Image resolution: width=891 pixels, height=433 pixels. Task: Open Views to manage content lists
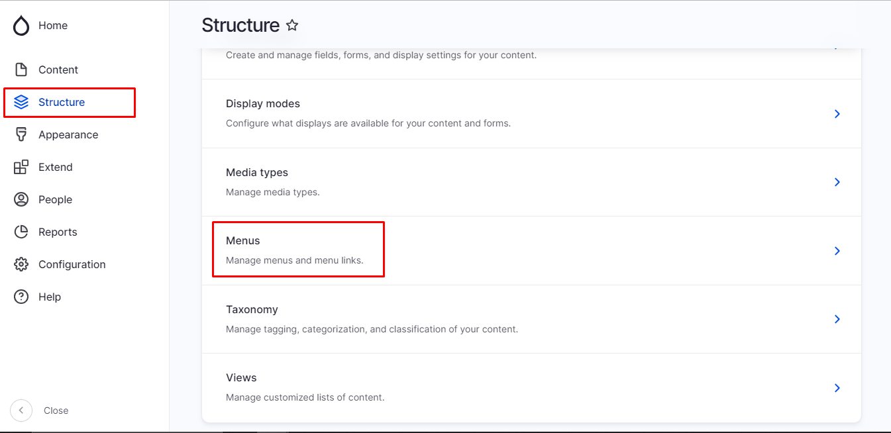(x=241, y=377)
